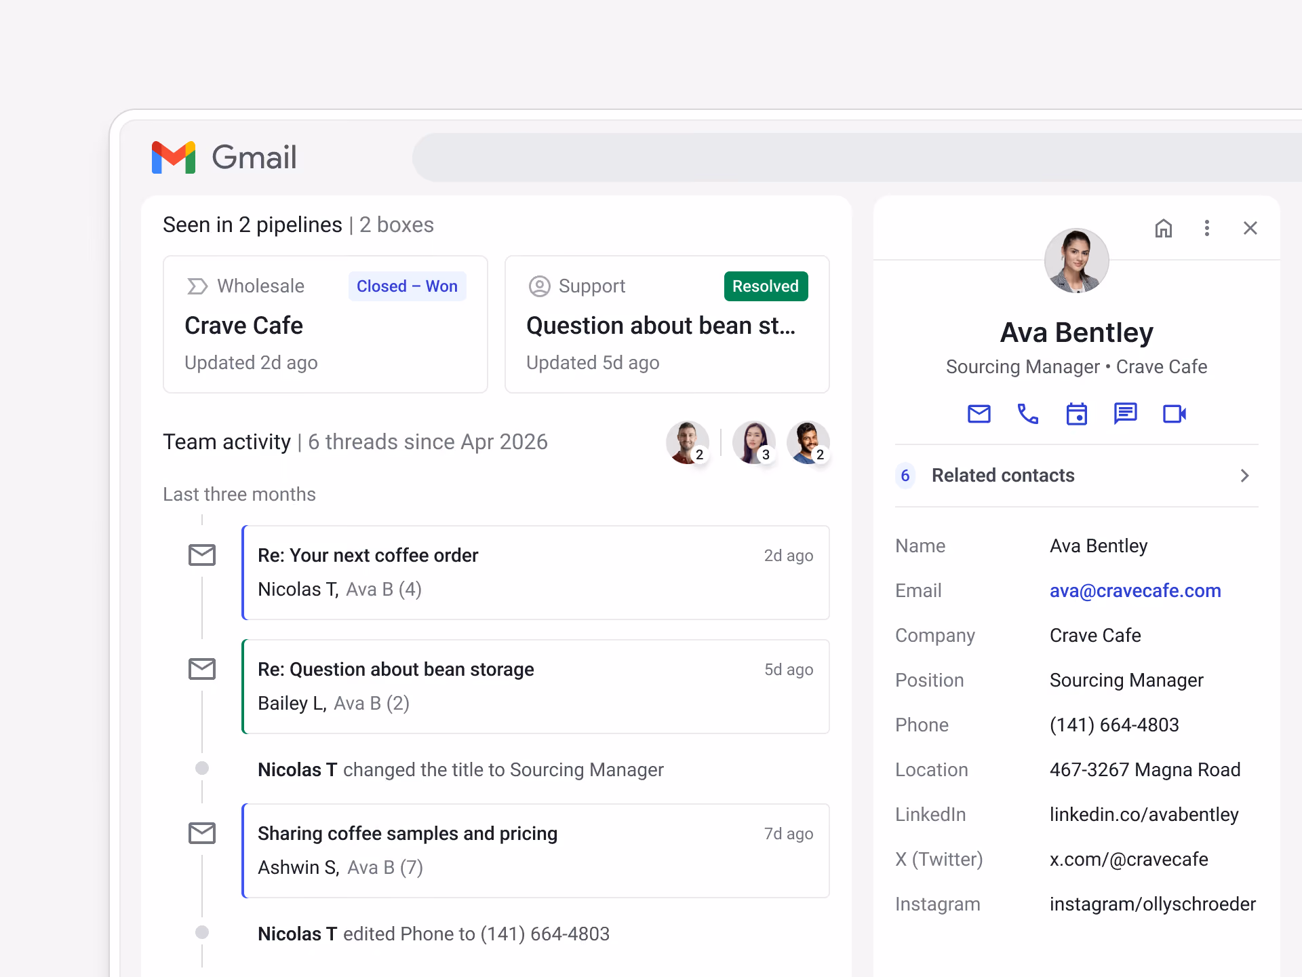Click the phone number (141) 664-4803 field

[x=1114, y=725]
